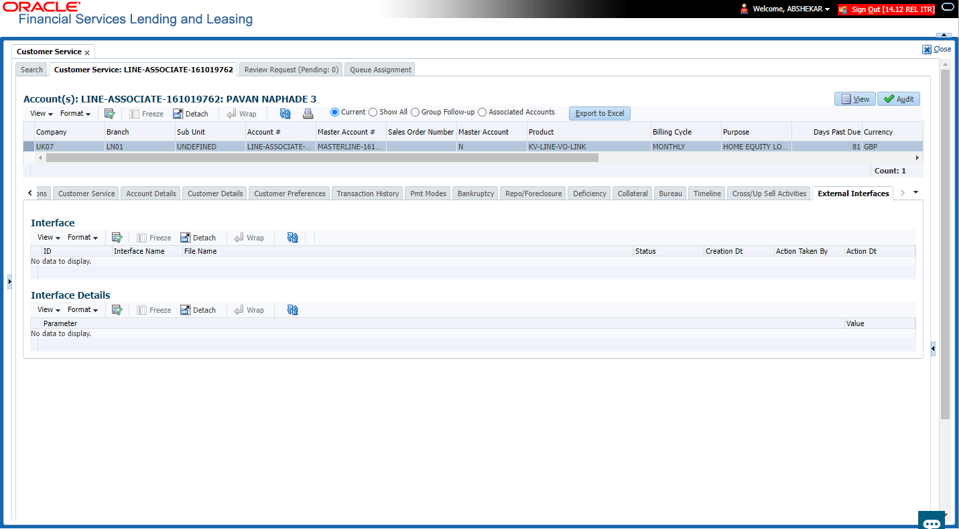Image resolution: width=959 pixels, height=529 pixels.
Task: Switch to the Search tab
Action: click(x=31, y=70)
